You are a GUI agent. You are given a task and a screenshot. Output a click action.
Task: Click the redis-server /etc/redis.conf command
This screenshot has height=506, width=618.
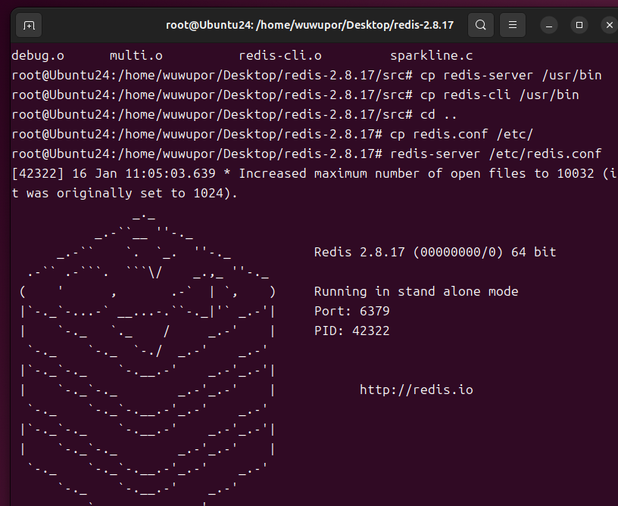point(496,154)
